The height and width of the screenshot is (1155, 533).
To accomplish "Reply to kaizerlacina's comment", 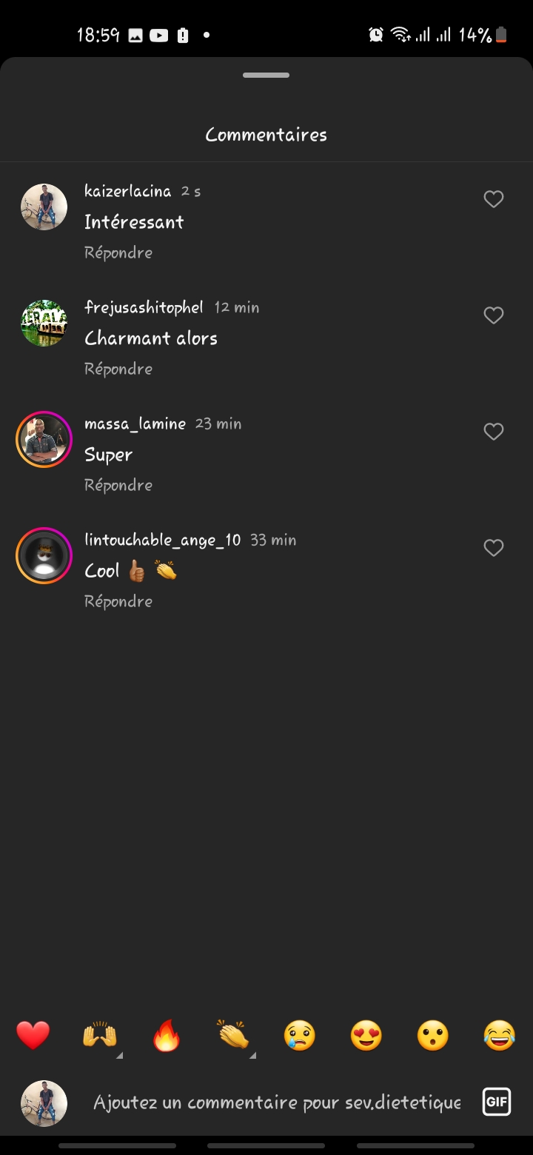I will [x=118, y=252].
